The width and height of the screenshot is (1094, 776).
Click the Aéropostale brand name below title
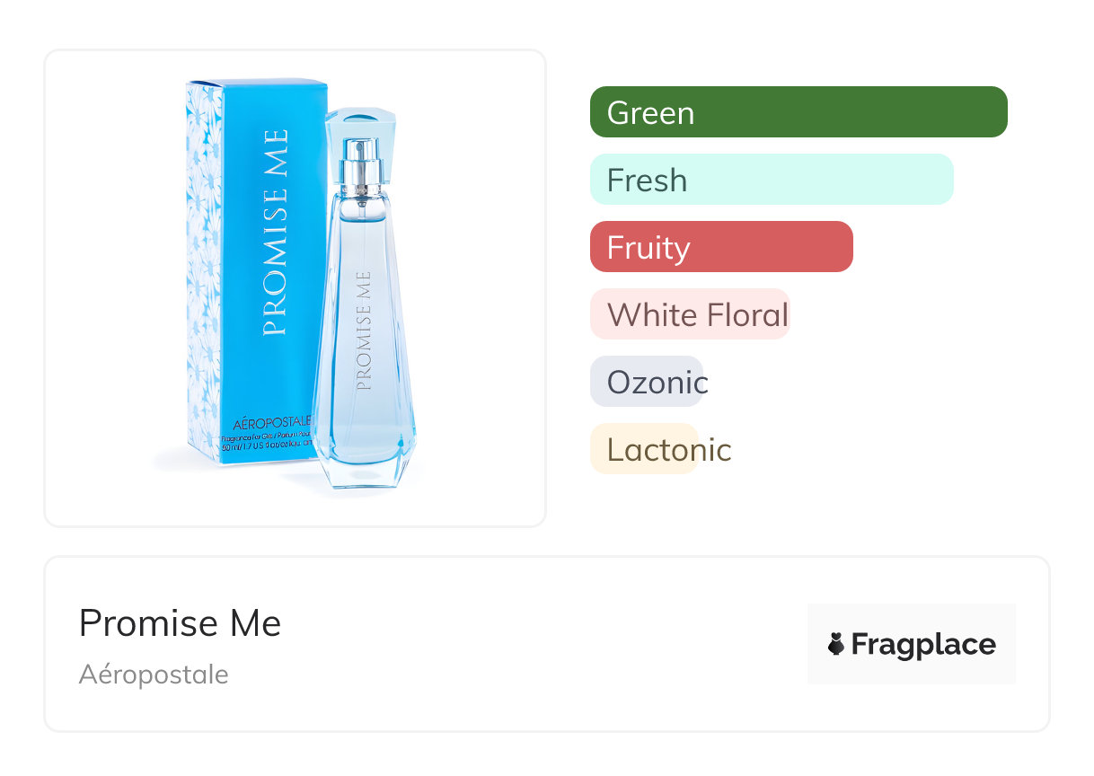pos(154,675)
